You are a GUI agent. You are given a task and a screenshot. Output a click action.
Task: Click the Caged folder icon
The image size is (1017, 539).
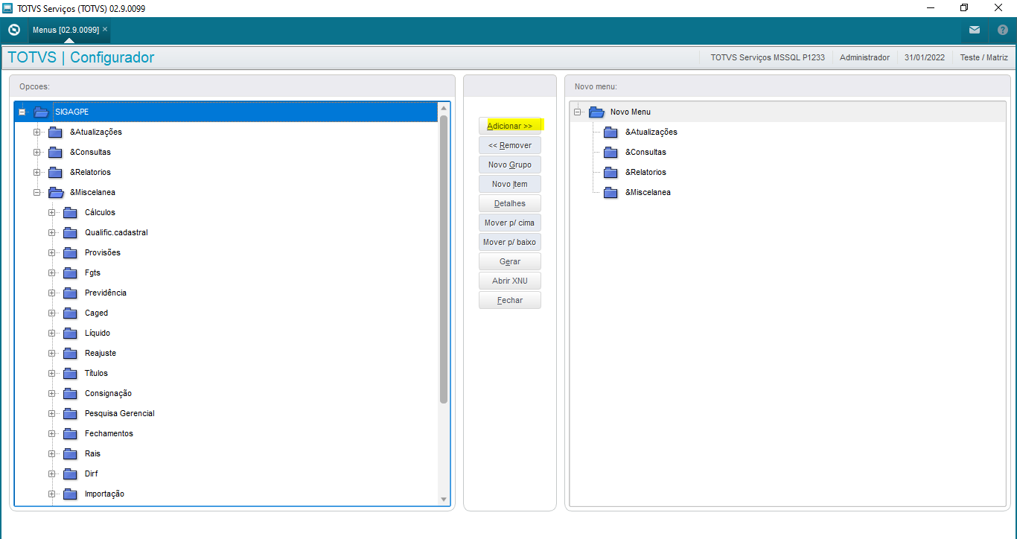coord(71,313)
